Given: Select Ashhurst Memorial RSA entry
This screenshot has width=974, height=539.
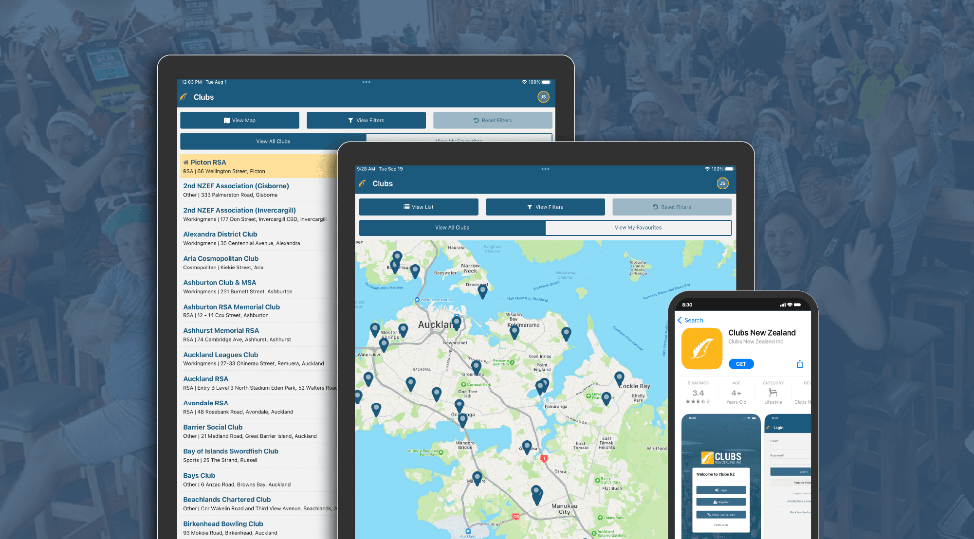Looking at the screenshot, I should [x=258, y=335].
